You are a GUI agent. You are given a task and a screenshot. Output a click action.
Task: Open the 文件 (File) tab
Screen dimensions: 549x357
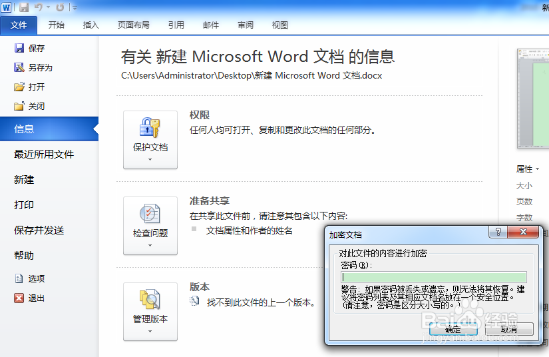pyautogui.click(x=19, y=25)
